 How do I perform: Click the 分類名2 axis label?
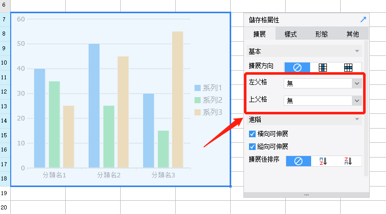pyautogui.click(x=109, y=175)
